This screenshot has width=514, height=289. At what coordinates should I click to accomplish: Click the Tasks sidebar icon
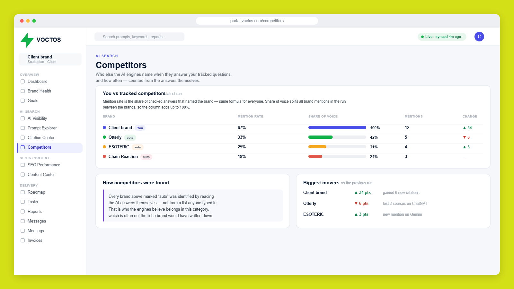(22, 202)
